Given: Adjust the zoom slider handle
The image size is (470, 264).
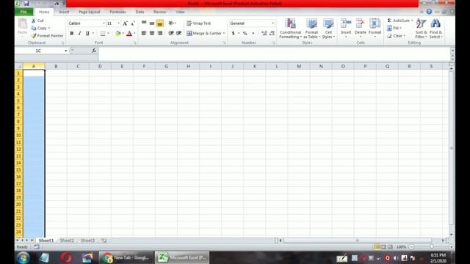Looking at the screenshot, I should coord(432,247).
